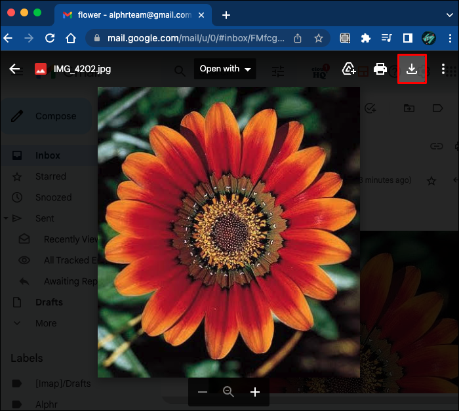Open the Chrome extensions puzzle icon
The height and width of the screenshot is (411, 459).
(x=366, y=38)
